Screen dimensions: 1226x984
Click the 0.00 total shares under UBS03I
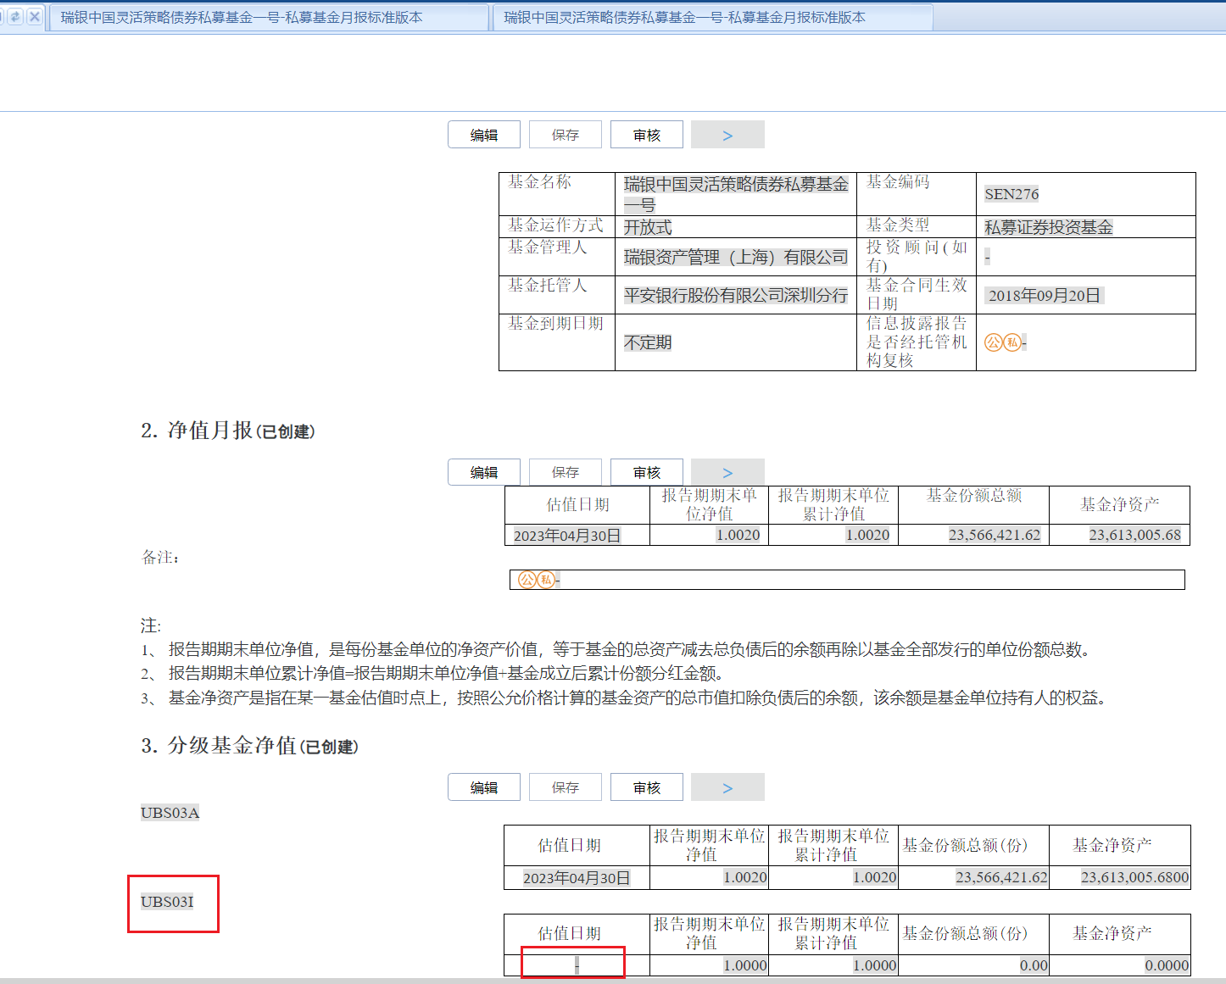click(x=1034, y=965)
